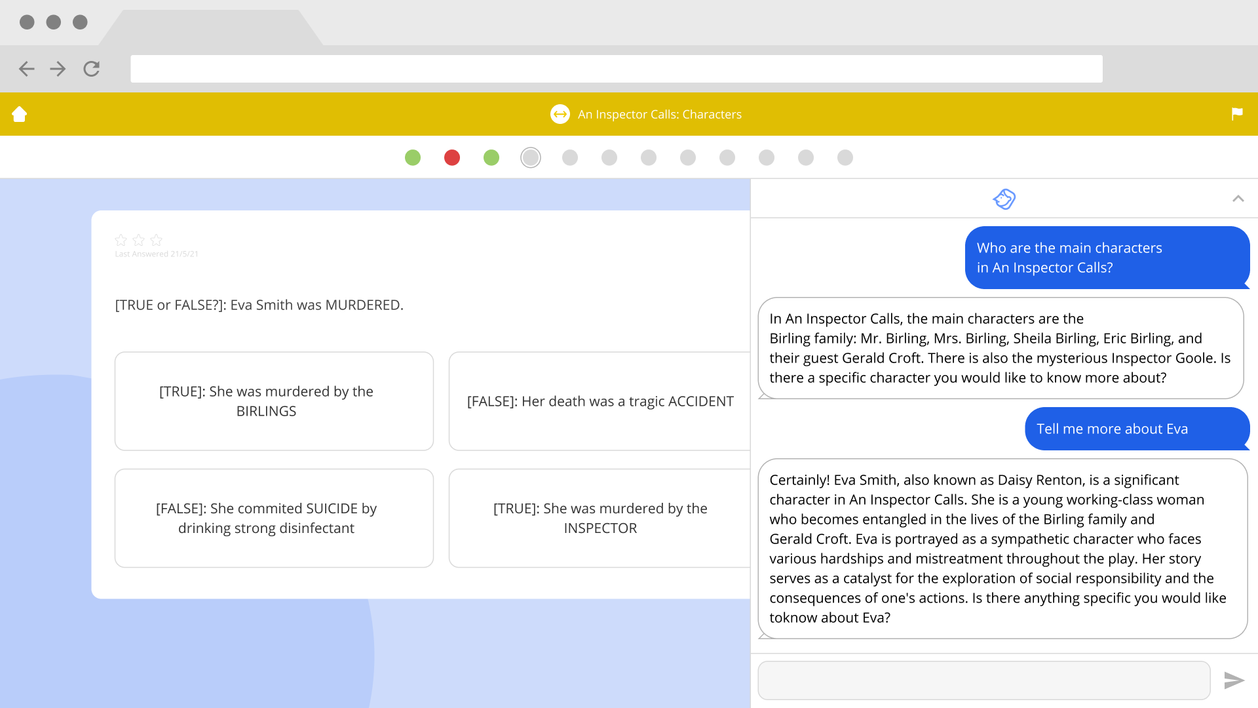Image resolution: width=1258 pixels, height=708 pixels.
Task: Click the question text about Eva Smith
Action: [x=259, y=305]
